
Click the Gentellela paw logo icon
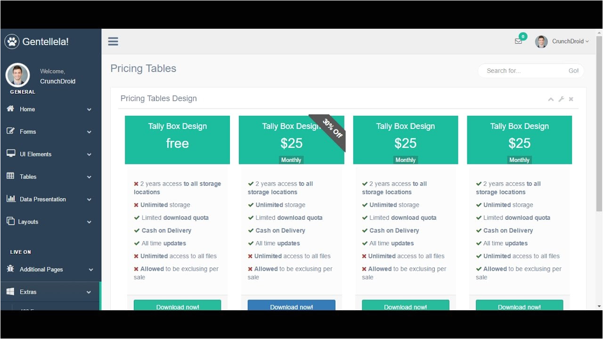coord(11,41)
